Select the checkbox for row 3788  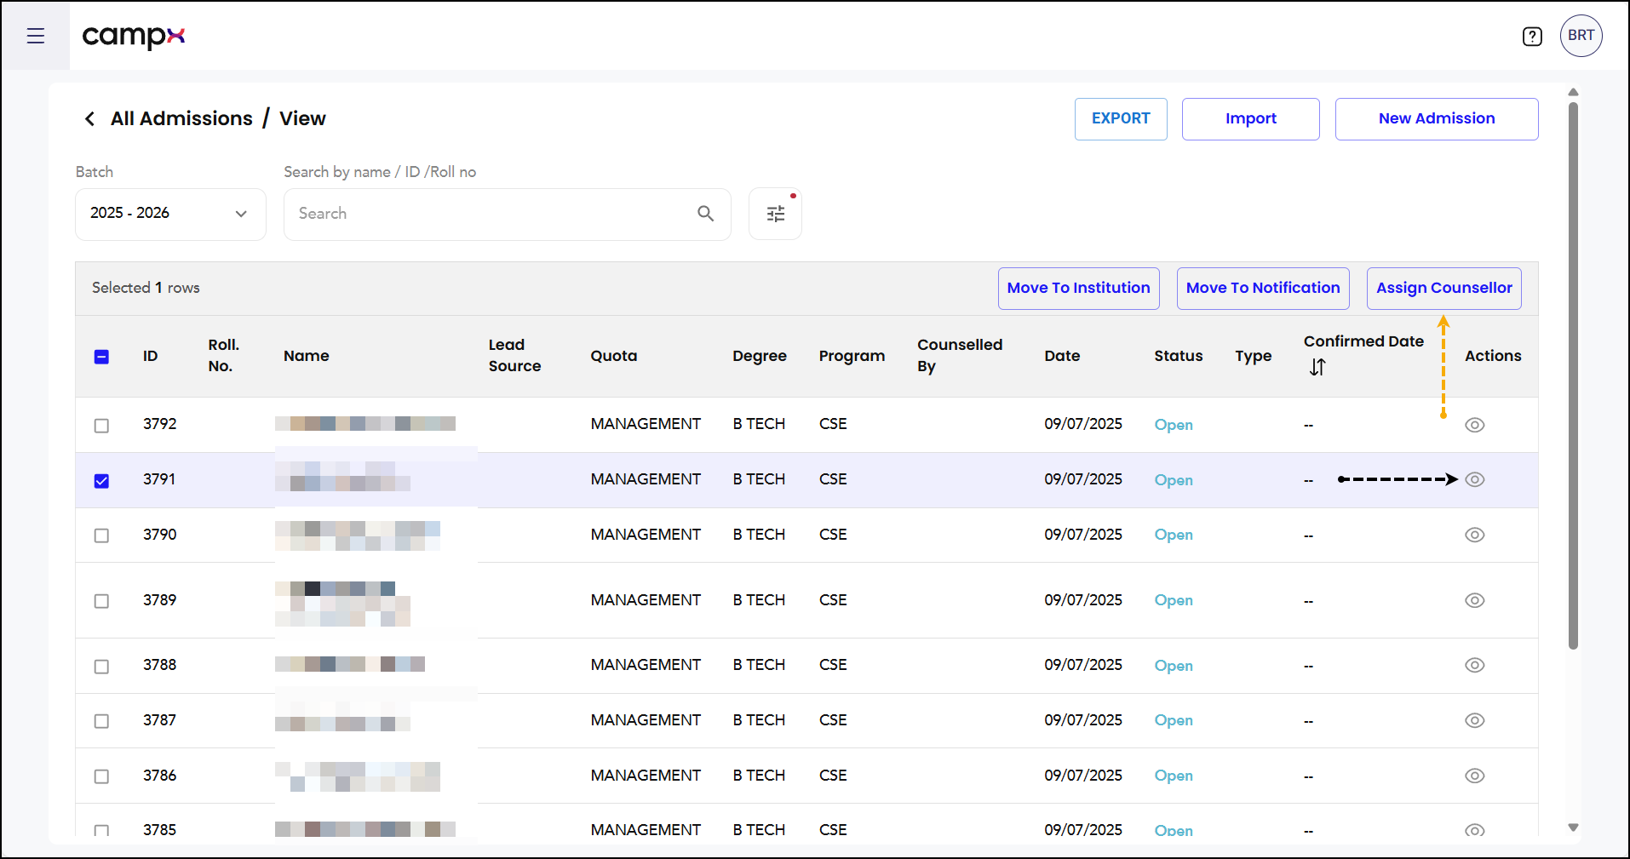(x=101, y=667)
